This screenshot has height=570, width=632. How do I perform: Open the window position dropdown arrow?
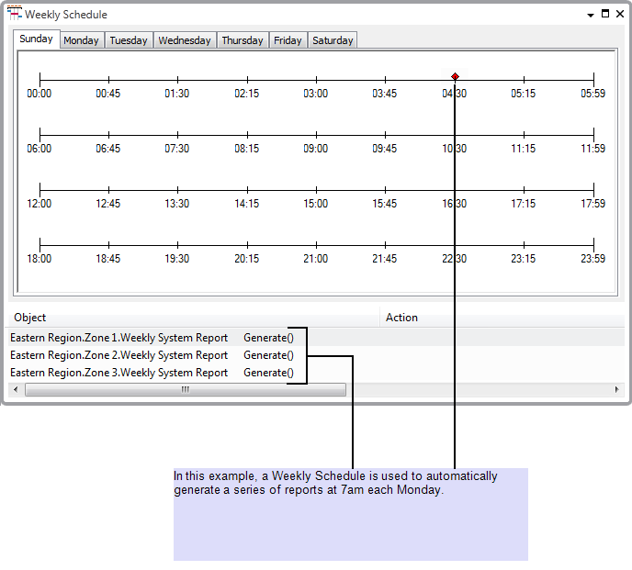[591, 15]
